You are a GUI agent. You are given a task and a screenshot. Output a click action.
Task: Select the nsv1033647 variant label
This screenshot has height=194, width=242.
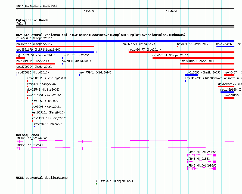(229, 44)
